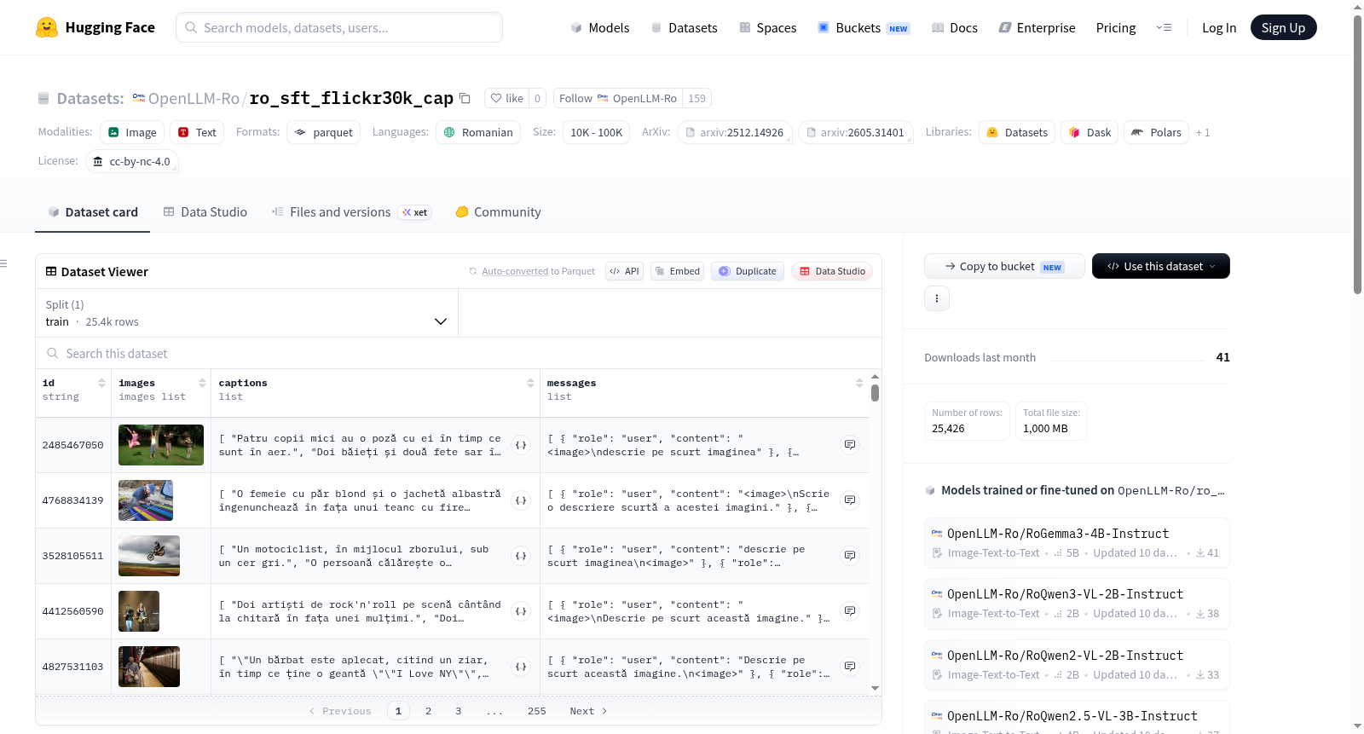
Task: Expand captions cell for row 4412560590
Action: click(x=521, y=611)
